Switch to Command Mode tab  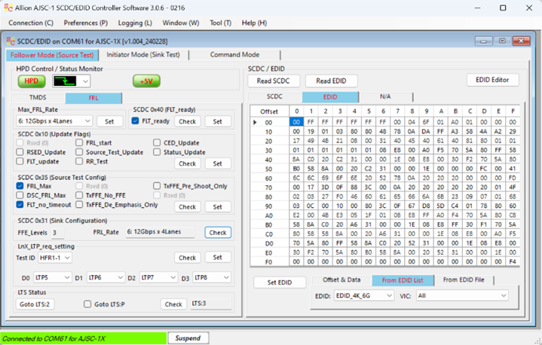point(234,54)
